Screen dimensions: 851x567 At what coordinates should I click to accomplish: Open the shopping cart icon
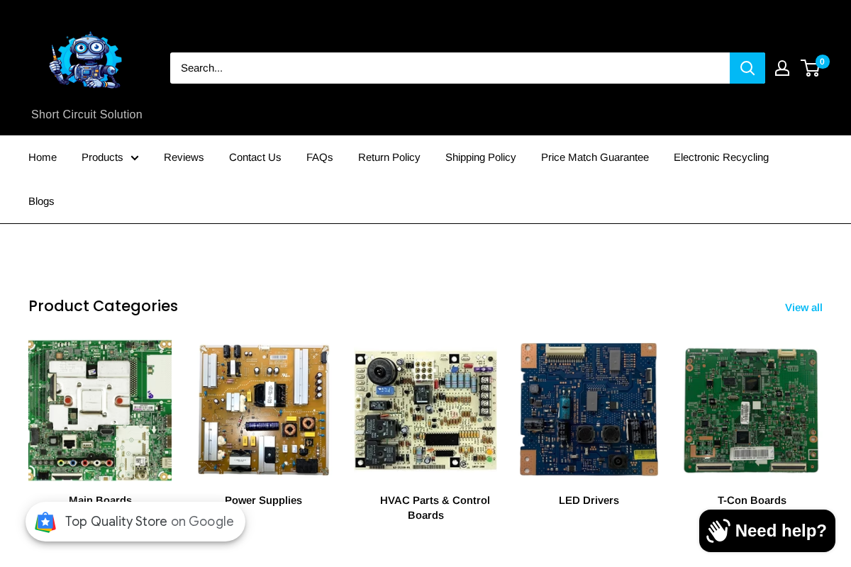coord(810,68)
